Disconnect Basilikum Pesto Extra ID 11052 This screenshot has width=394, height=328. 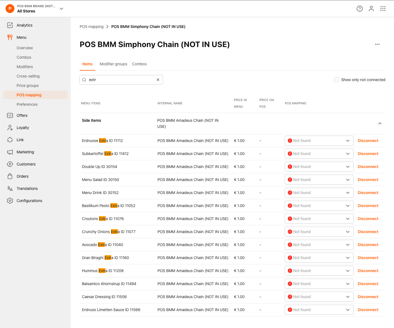(368, 206)
